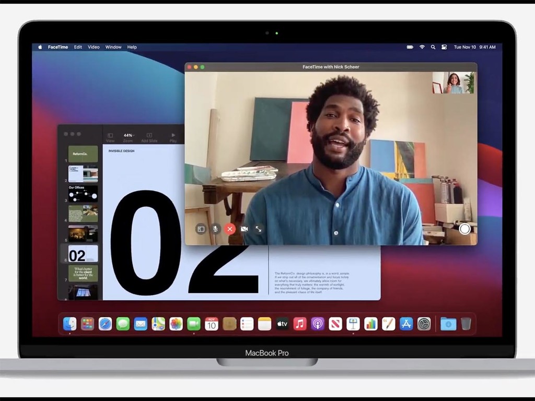Image resolution: width=535 pixels, height=401 pixels.
Task: Open Podcasts from the Dock
Action: coord(318,324)
